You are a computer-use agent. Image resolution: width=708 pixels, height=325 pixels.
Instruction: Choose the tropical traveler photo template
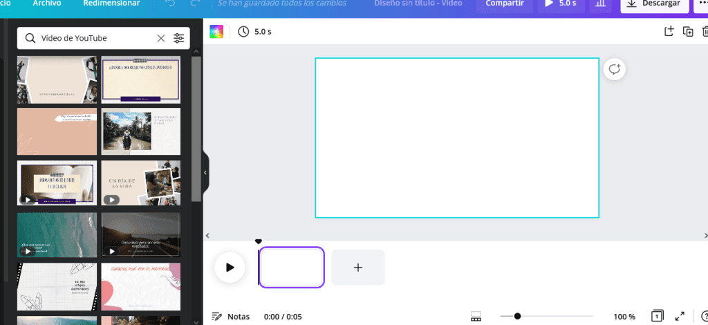tap(141, 131)
